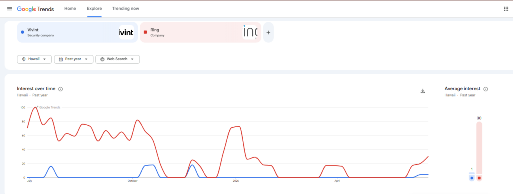
Task: Click the Ring average interest bar labeled 30
Action: pyautogui.click(x=479, y=148)
